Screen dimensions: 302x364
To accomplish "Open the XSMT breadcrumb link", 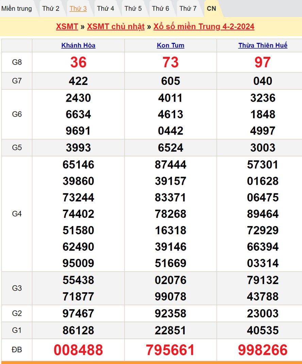I will (67, 27).
